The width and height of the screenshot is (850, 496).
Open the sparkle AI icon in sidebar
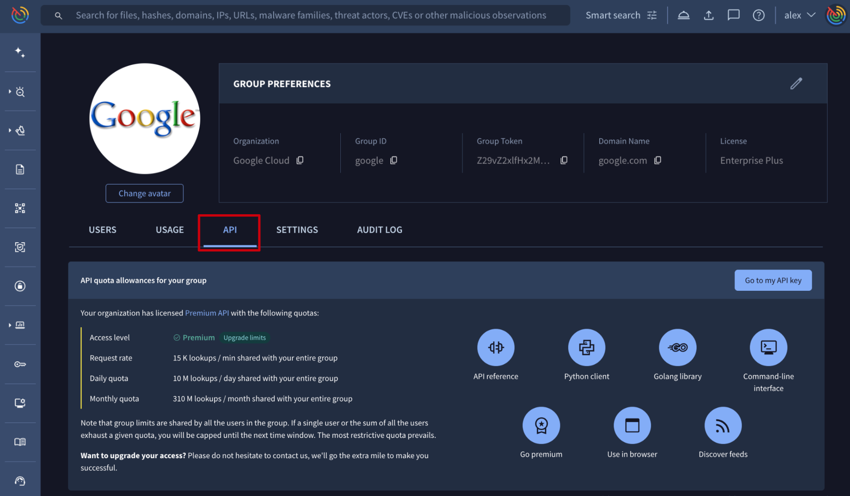20,52
